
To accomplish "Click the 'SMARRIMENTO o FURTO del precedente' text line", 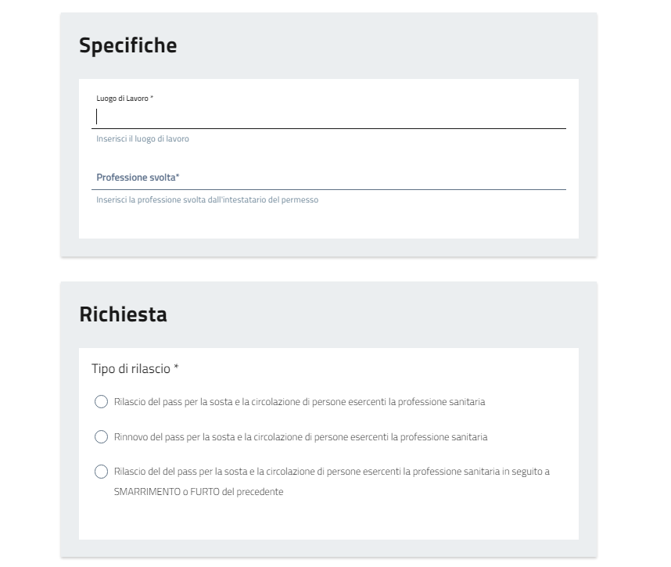I will [x=198, y=492].
